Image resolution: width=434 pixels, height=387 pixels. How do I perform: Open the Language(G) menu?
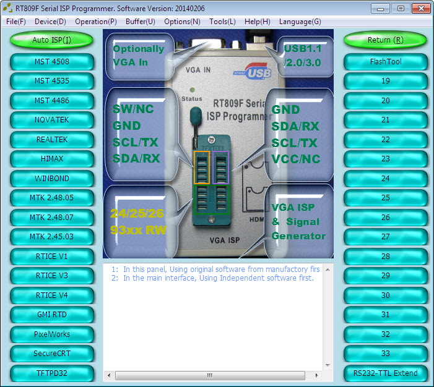pyautogui.click(x=300, y=22)
